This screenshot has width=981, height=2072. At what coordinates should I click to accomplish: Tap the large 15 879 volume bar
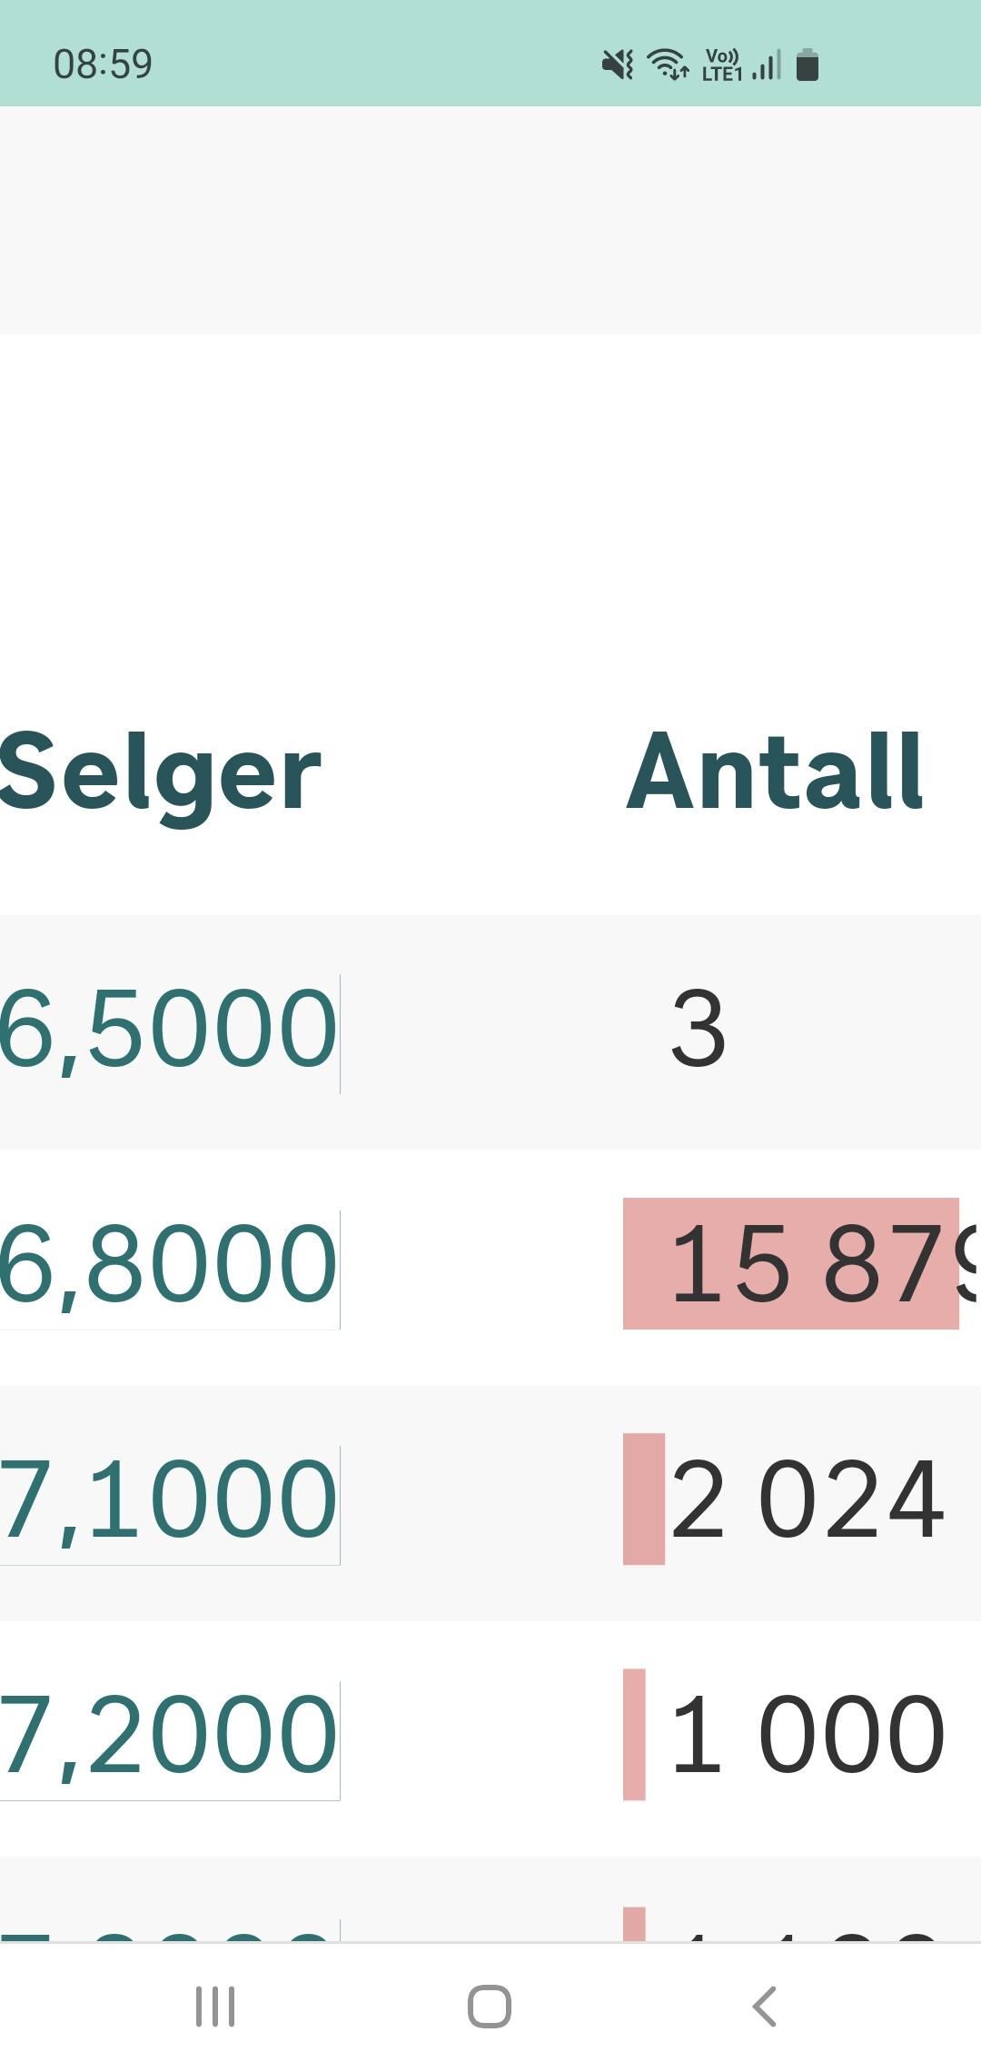tap(791, 1264)
